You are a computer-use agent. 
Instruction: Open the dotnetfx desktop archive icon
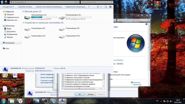point(158,5)
